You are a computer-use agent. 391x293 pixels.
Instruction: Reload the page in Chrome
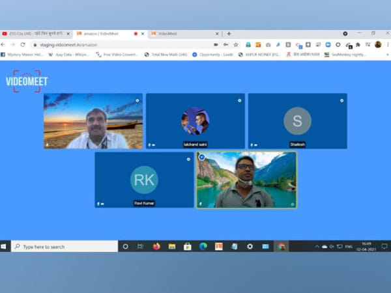[23, 44]
